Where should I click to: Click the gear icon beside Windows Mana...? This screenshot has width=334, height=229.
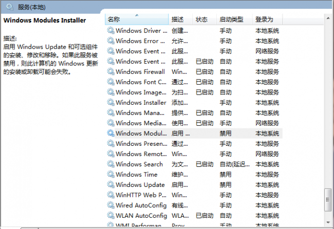click(110, 112)
